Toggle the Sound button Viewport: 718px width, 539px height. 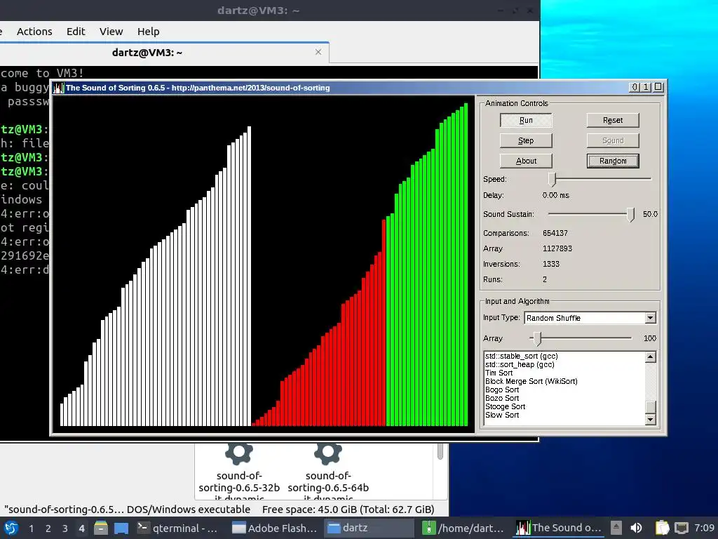(612, 140)
